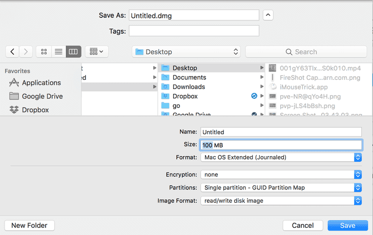Select Applications in Favorites sidebar
Viewport: 373px width, 235px height.
(x=41, y=82)
